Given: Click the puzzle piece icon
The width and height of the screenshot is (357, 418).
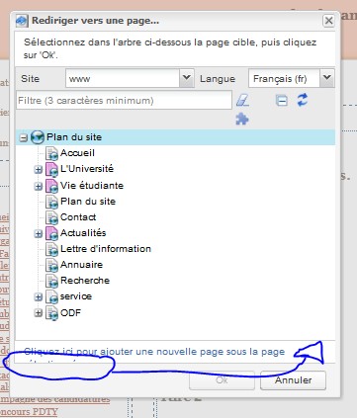Looking at the screenshot, I should pyautogui.click(x=242, y=120).
